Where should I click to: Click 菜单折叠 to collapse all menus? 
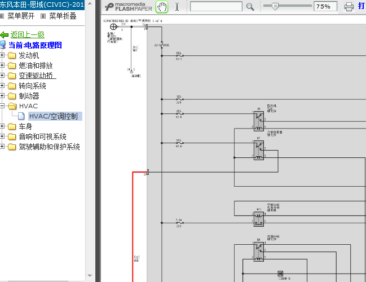tap(63, 16)
